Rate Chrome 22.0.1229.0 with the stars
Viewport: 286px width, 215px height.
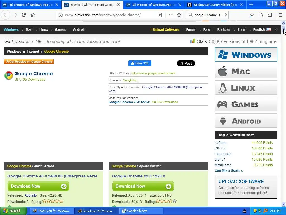click(166, 201)
